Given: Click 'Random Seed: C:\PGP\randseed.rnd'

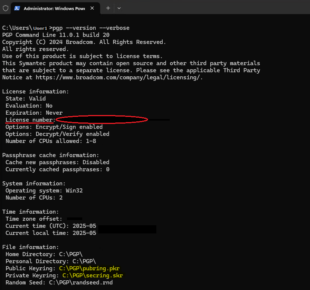Looking at the screenshot, I should (59, 283).
